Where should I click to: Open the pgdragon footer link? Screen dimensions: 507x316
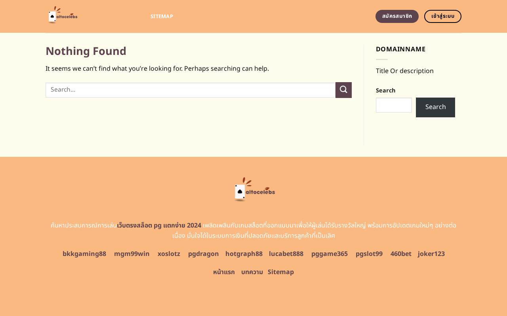click(x=203, y=254)
